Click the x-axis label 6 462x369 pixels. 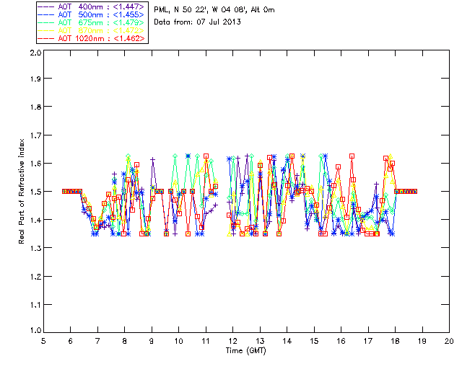71,341
